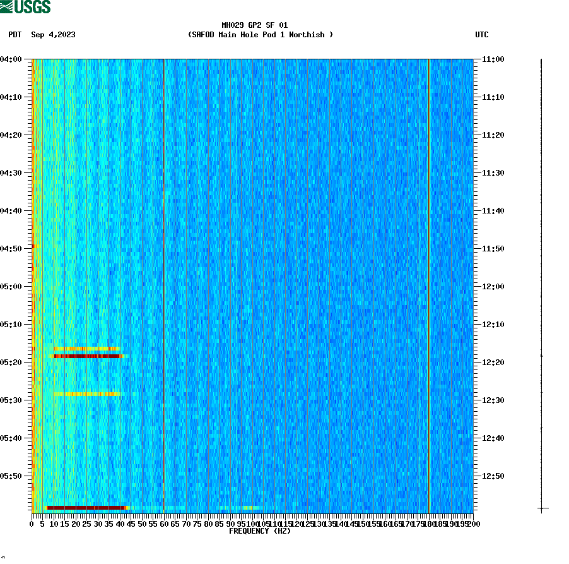Click the FREQUENCY (HZ) axis label

[x=261, y=531]
